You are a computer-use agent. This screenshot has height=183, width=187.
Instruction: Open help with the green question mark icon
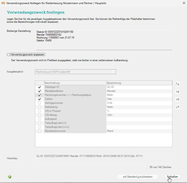[10, 176]
